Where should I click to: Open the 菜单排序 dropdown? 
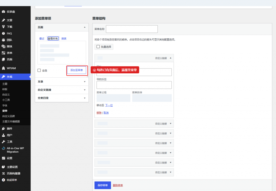point(152,98)
